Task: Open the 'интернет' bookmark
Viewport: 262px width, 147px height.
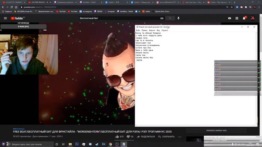Action: pos(110,11)
